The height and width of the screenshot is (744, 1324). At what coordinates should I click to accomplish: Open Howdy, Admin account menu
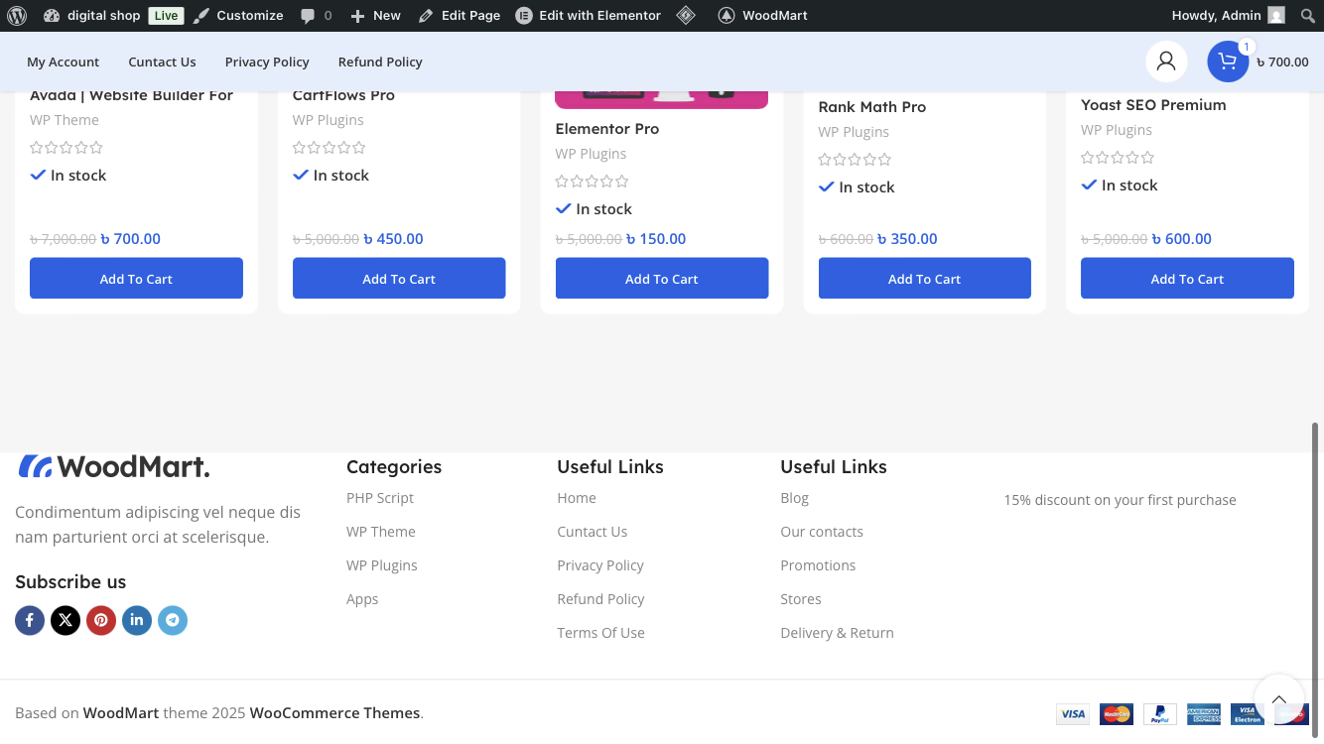point(1228,16)
